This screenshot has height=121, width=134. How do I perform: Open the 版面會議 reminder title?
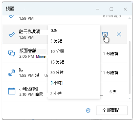28,50
